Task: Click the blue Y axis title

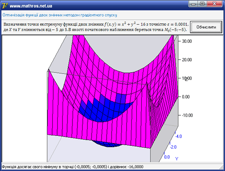Action: tap(177, 158)
